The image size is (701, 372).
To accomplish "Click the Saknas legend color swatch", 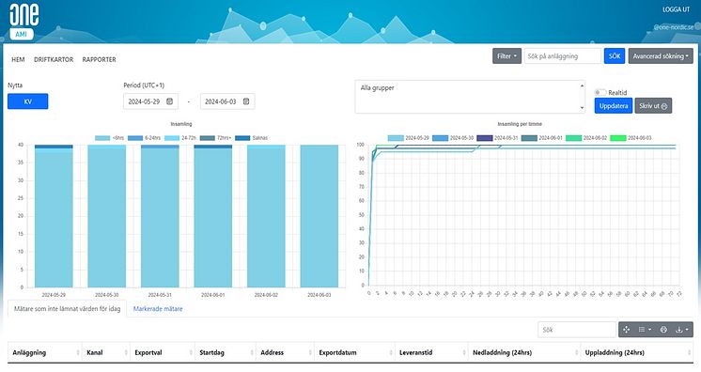I will [242, 138].
